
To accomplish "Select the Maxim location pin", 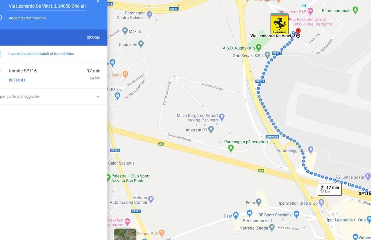I will 125,31.
